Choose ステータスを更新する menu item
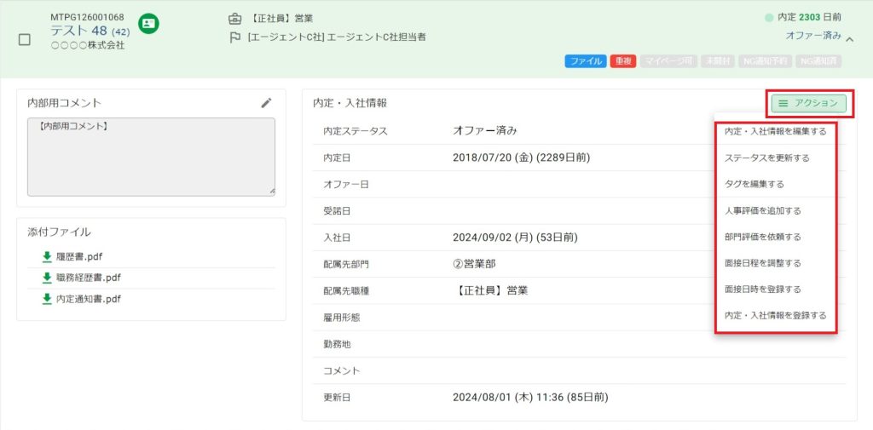The width and height of the screenshot is (873, 430). click(766, 158)
